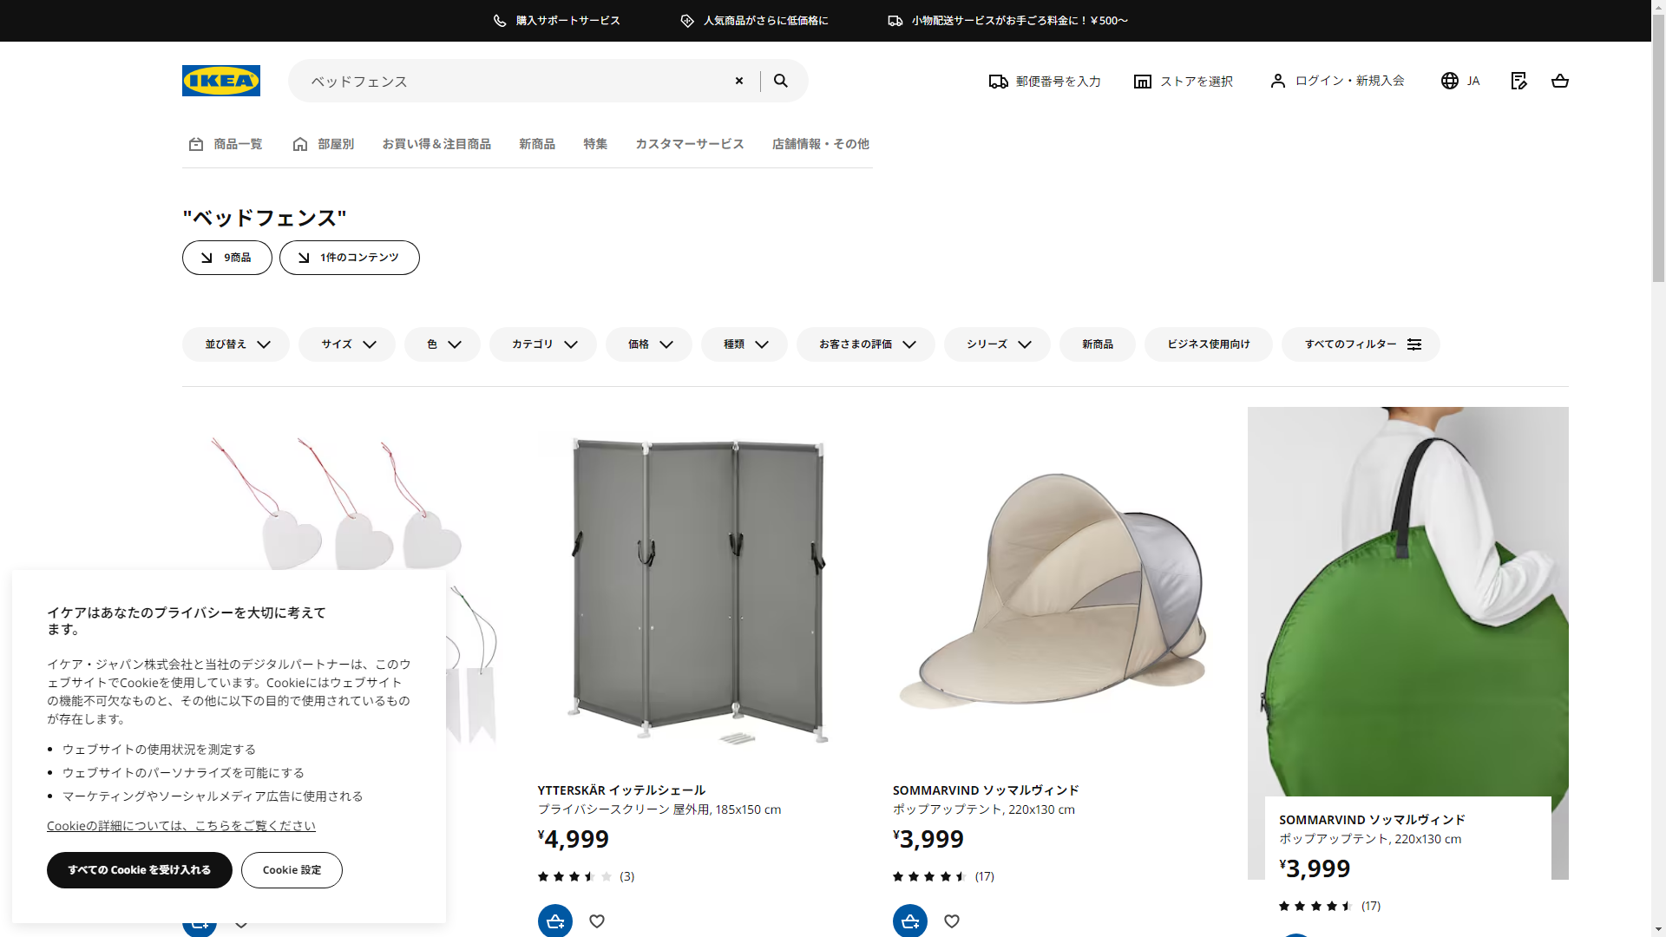The width and height of the screenshot is (1666, 937).
Task: Expand the 価格 price filter dropdown
Action: 649,344
